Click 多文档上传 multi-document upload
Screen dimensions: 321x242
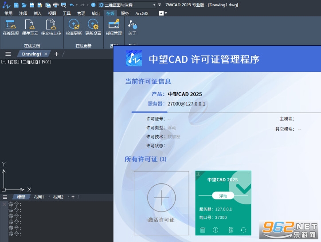(51, 27)
